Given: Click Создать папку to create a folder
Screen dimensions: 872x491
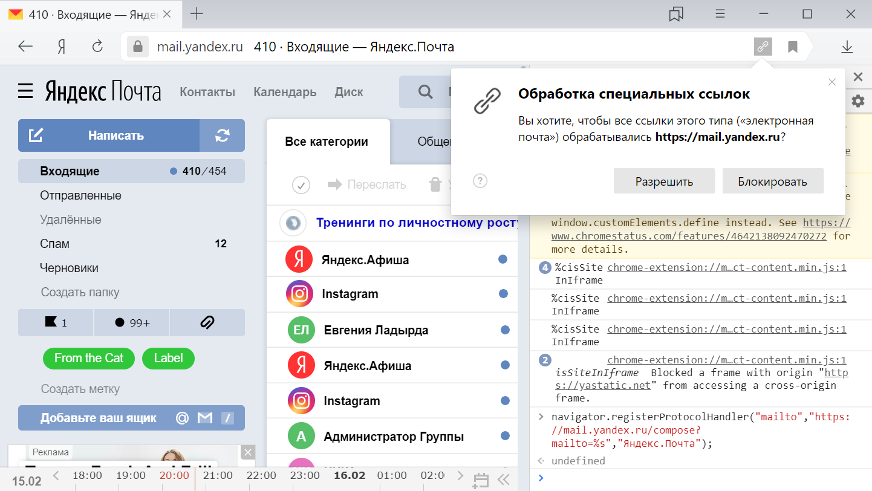Looking at the screenshot, I should pos(80,292).
